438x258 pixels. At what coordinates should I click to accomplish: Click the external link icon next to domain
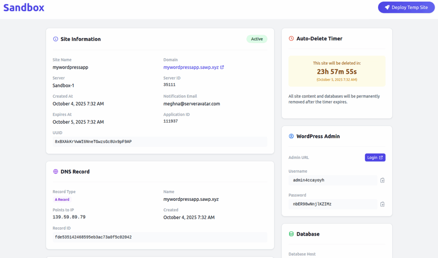pos(222,67)
